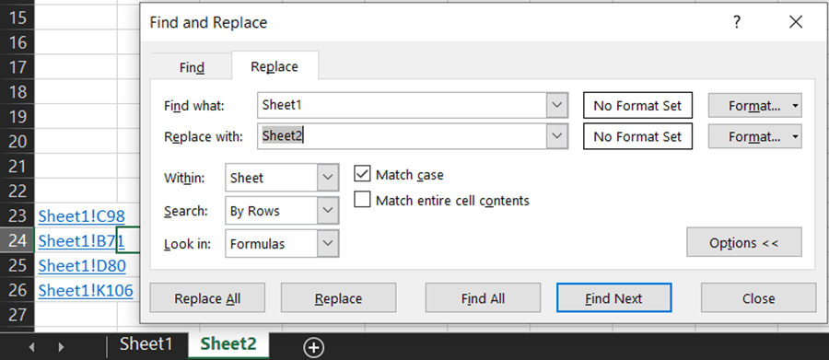Follow the Sheet1!K106 hyperlink
Image resolution: width=829 pixels, height=360 pixels.
[86, 290]
